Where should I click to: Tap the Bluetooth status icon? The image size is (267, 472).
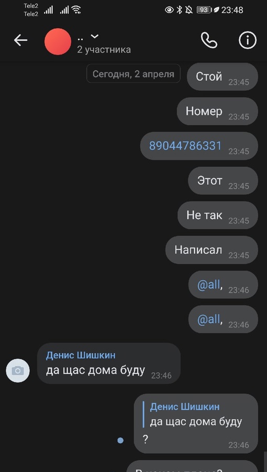pos(179,10)
